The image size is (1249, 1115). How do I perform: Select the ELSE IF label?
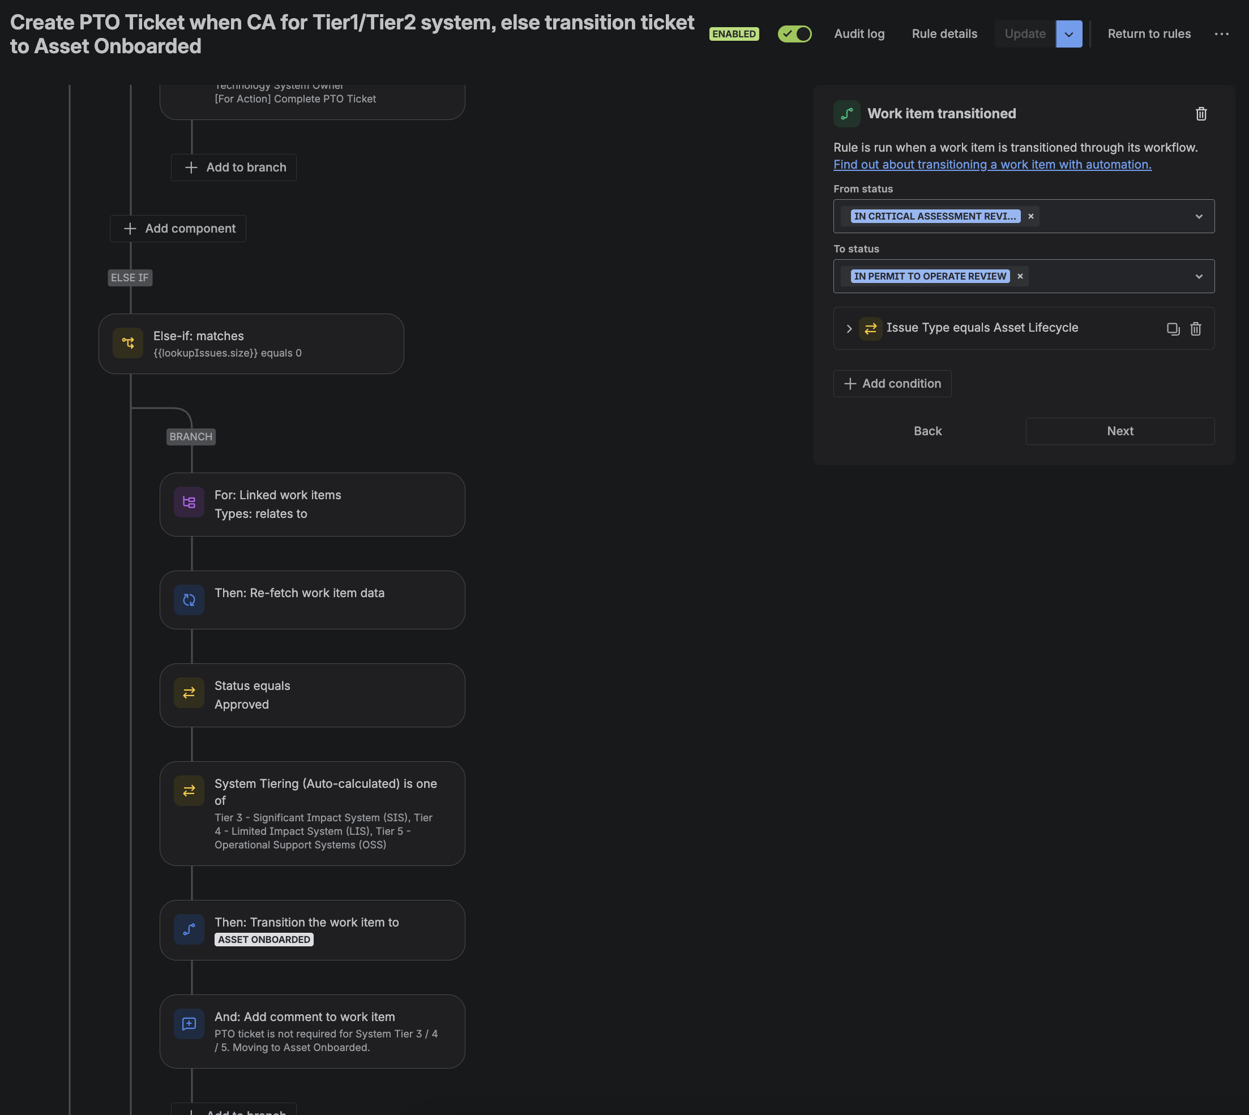pos(130,277)
